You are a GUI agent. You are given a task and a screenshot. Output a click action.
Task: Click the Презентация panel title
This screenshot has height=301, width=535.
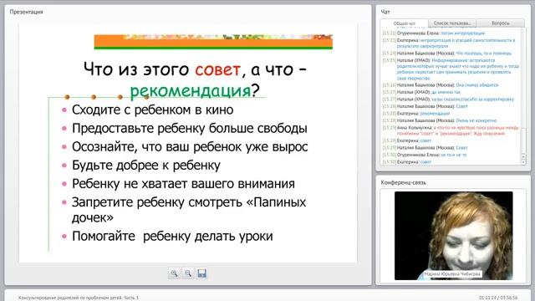(x=26, y=12)
